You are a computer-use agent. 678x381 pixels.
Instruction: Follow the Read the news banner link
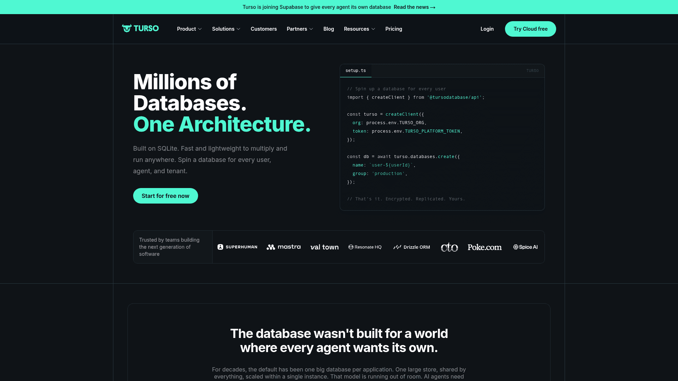click(x=415, y=7)
